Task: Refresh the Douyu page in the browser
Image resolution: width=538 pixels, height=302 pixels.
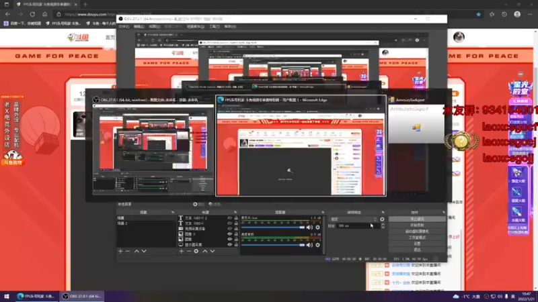Action: click(32, 14)
